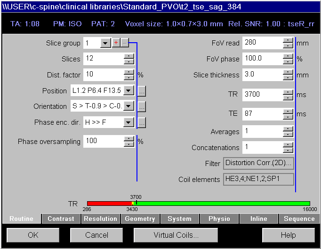The image size is (321, 249).
Task: Click the TR bar marker at 3700
Action: point(136,203)
